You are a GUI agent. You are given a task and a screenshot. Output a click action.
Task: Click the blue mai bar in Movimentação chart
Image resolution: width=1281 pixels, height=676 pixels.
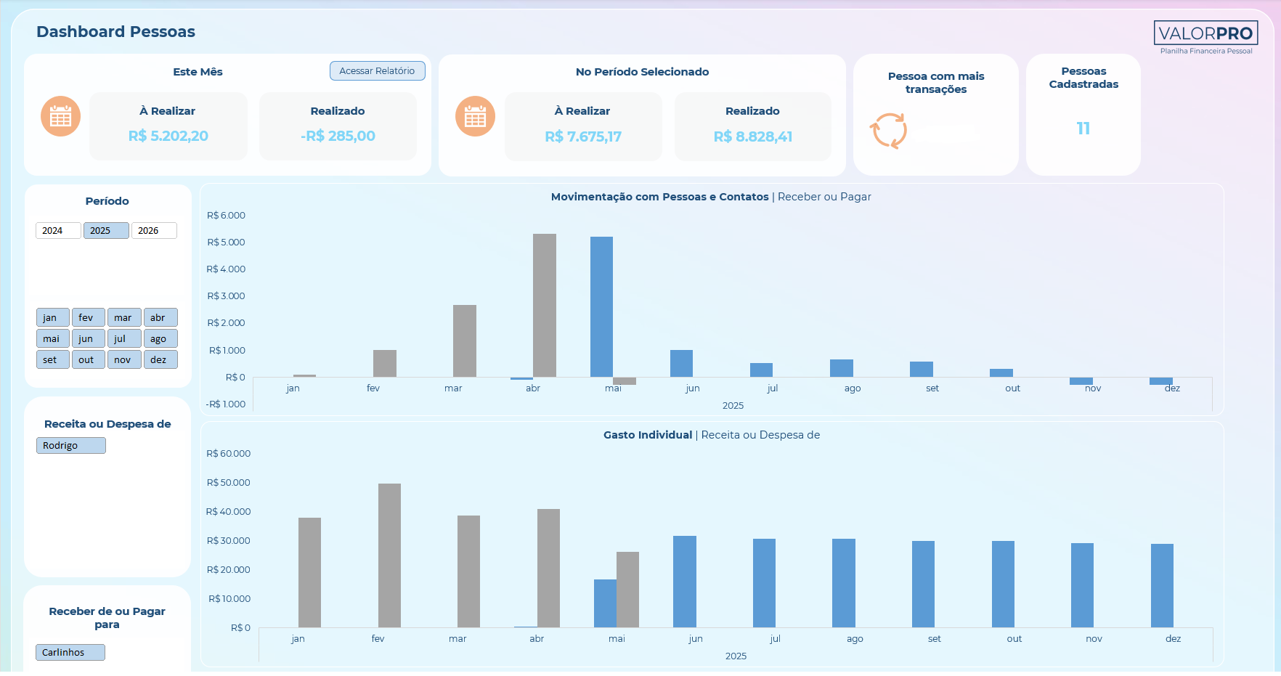[601, 306]
